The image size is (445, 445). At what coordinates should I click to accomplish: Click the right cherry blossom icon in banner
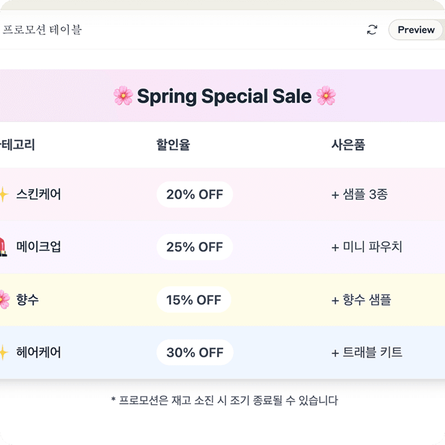(x=326, y=96)
